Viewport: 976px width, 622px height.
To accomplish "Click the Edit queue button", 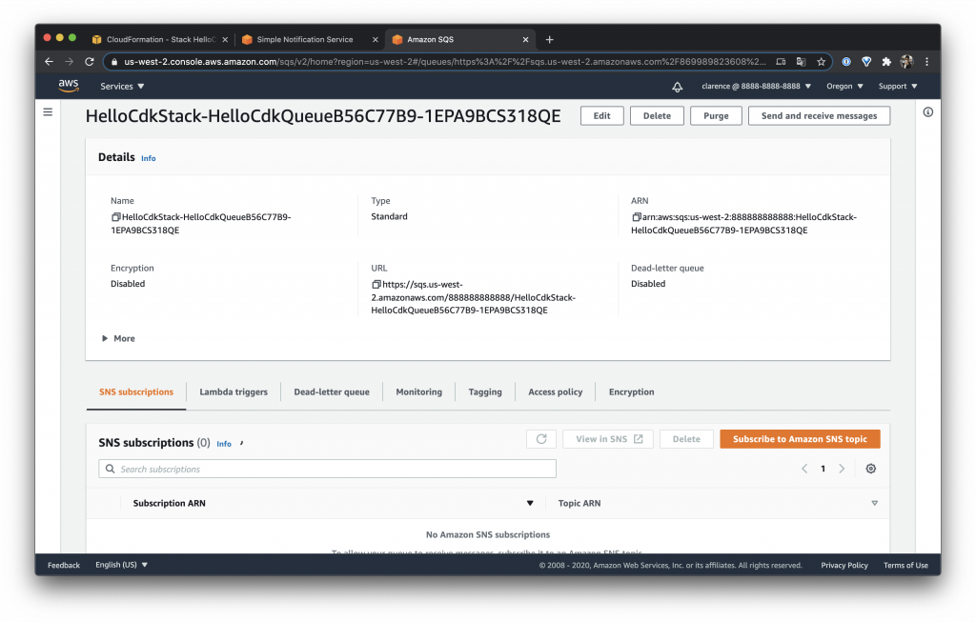I will click(x=602, y=115).
